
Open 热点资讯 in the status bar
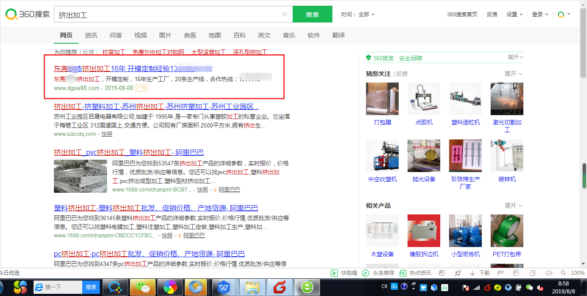pos(415,273)
